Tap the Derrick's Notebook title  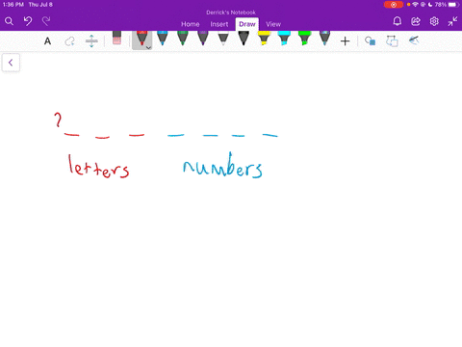click(x=231, y=13)
